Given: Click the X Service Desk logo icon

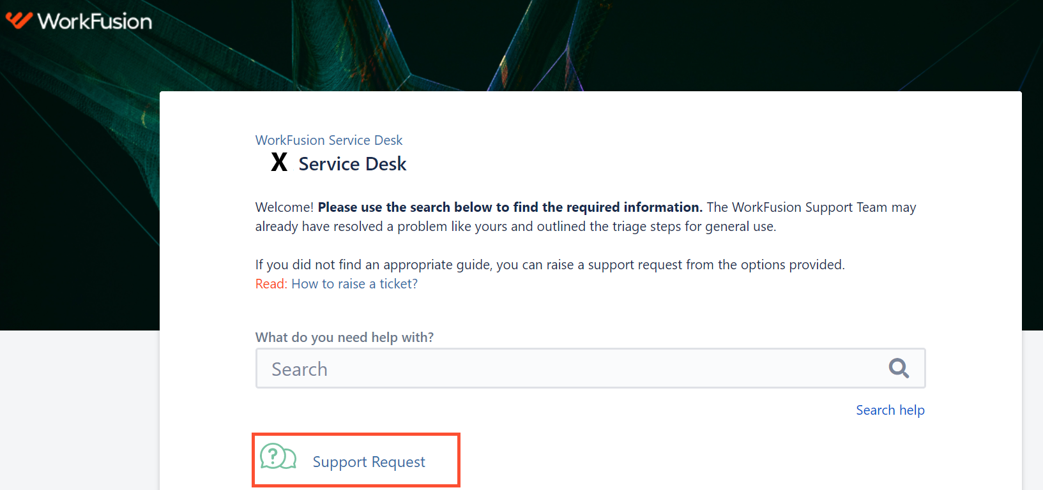Looking at the screenshot, I should click(x=279, y=162).
